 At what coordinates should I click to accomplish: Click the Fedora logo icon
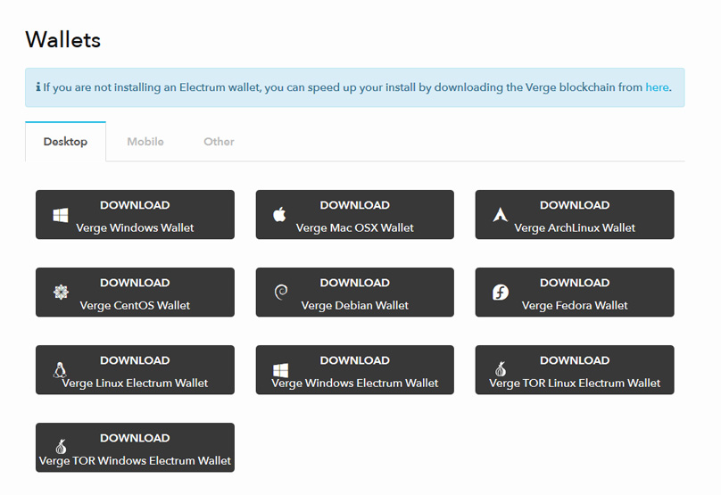pyautogui.click(x=501, y=292)
